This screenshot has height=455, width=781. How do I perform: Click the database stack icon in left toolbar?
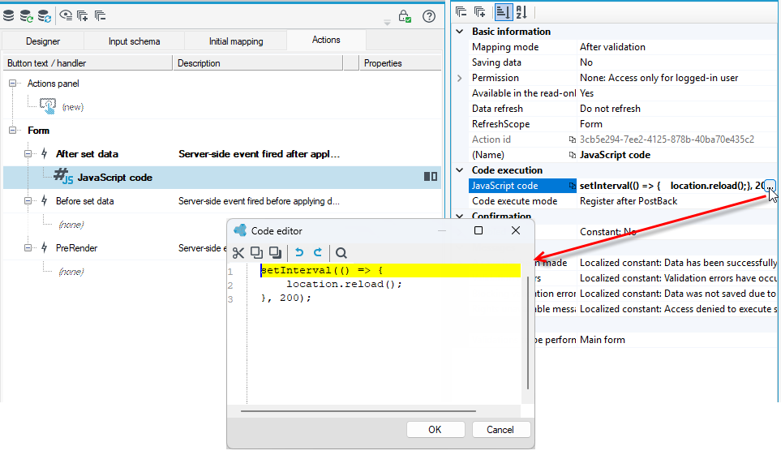coord(8,15)
